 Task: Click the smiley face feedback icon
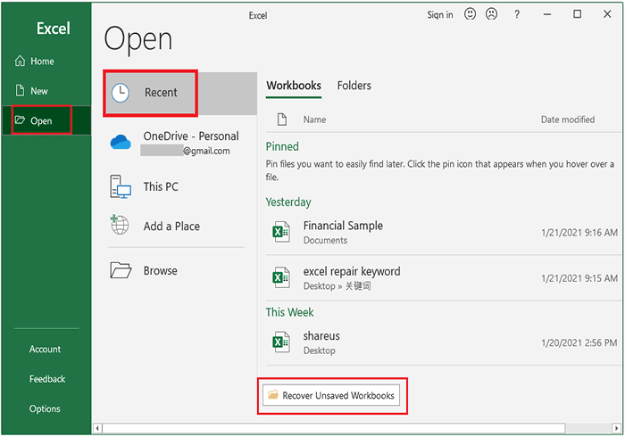point(471,14)
